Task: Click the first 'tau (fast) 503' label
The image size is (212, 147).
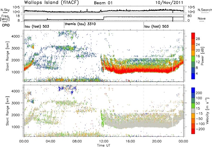Action: (x=37, y=26)
